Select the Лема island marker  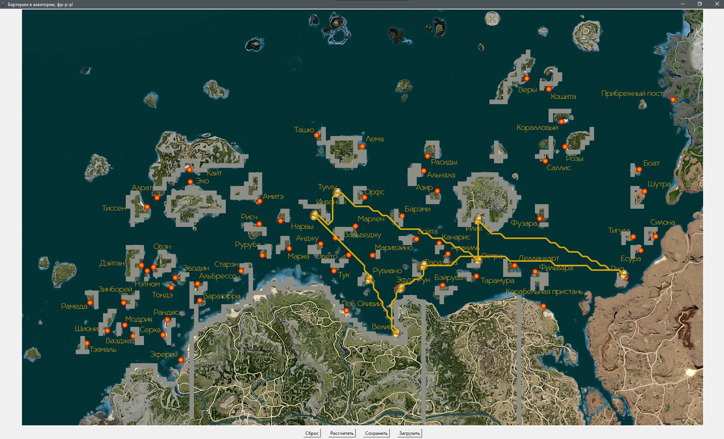click(x=362, y=146)
